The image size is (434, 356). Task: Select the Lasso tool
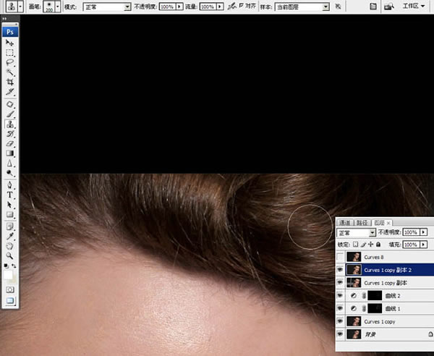click(x=9, y=62)
